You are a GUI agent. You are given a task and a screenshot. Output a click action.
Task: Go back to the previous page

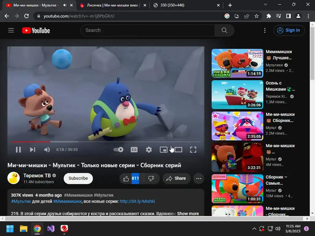[7, 16]
